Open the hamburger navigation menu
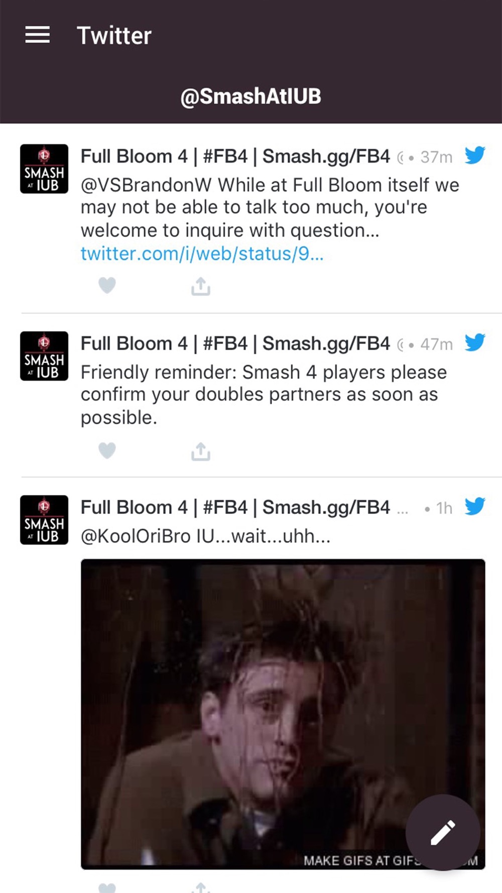The width and height of the screenshot is (502, 893). tap(38, 35)
